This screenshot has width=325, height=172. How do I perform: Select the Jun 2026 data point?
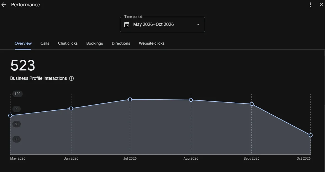pos(71,108)
